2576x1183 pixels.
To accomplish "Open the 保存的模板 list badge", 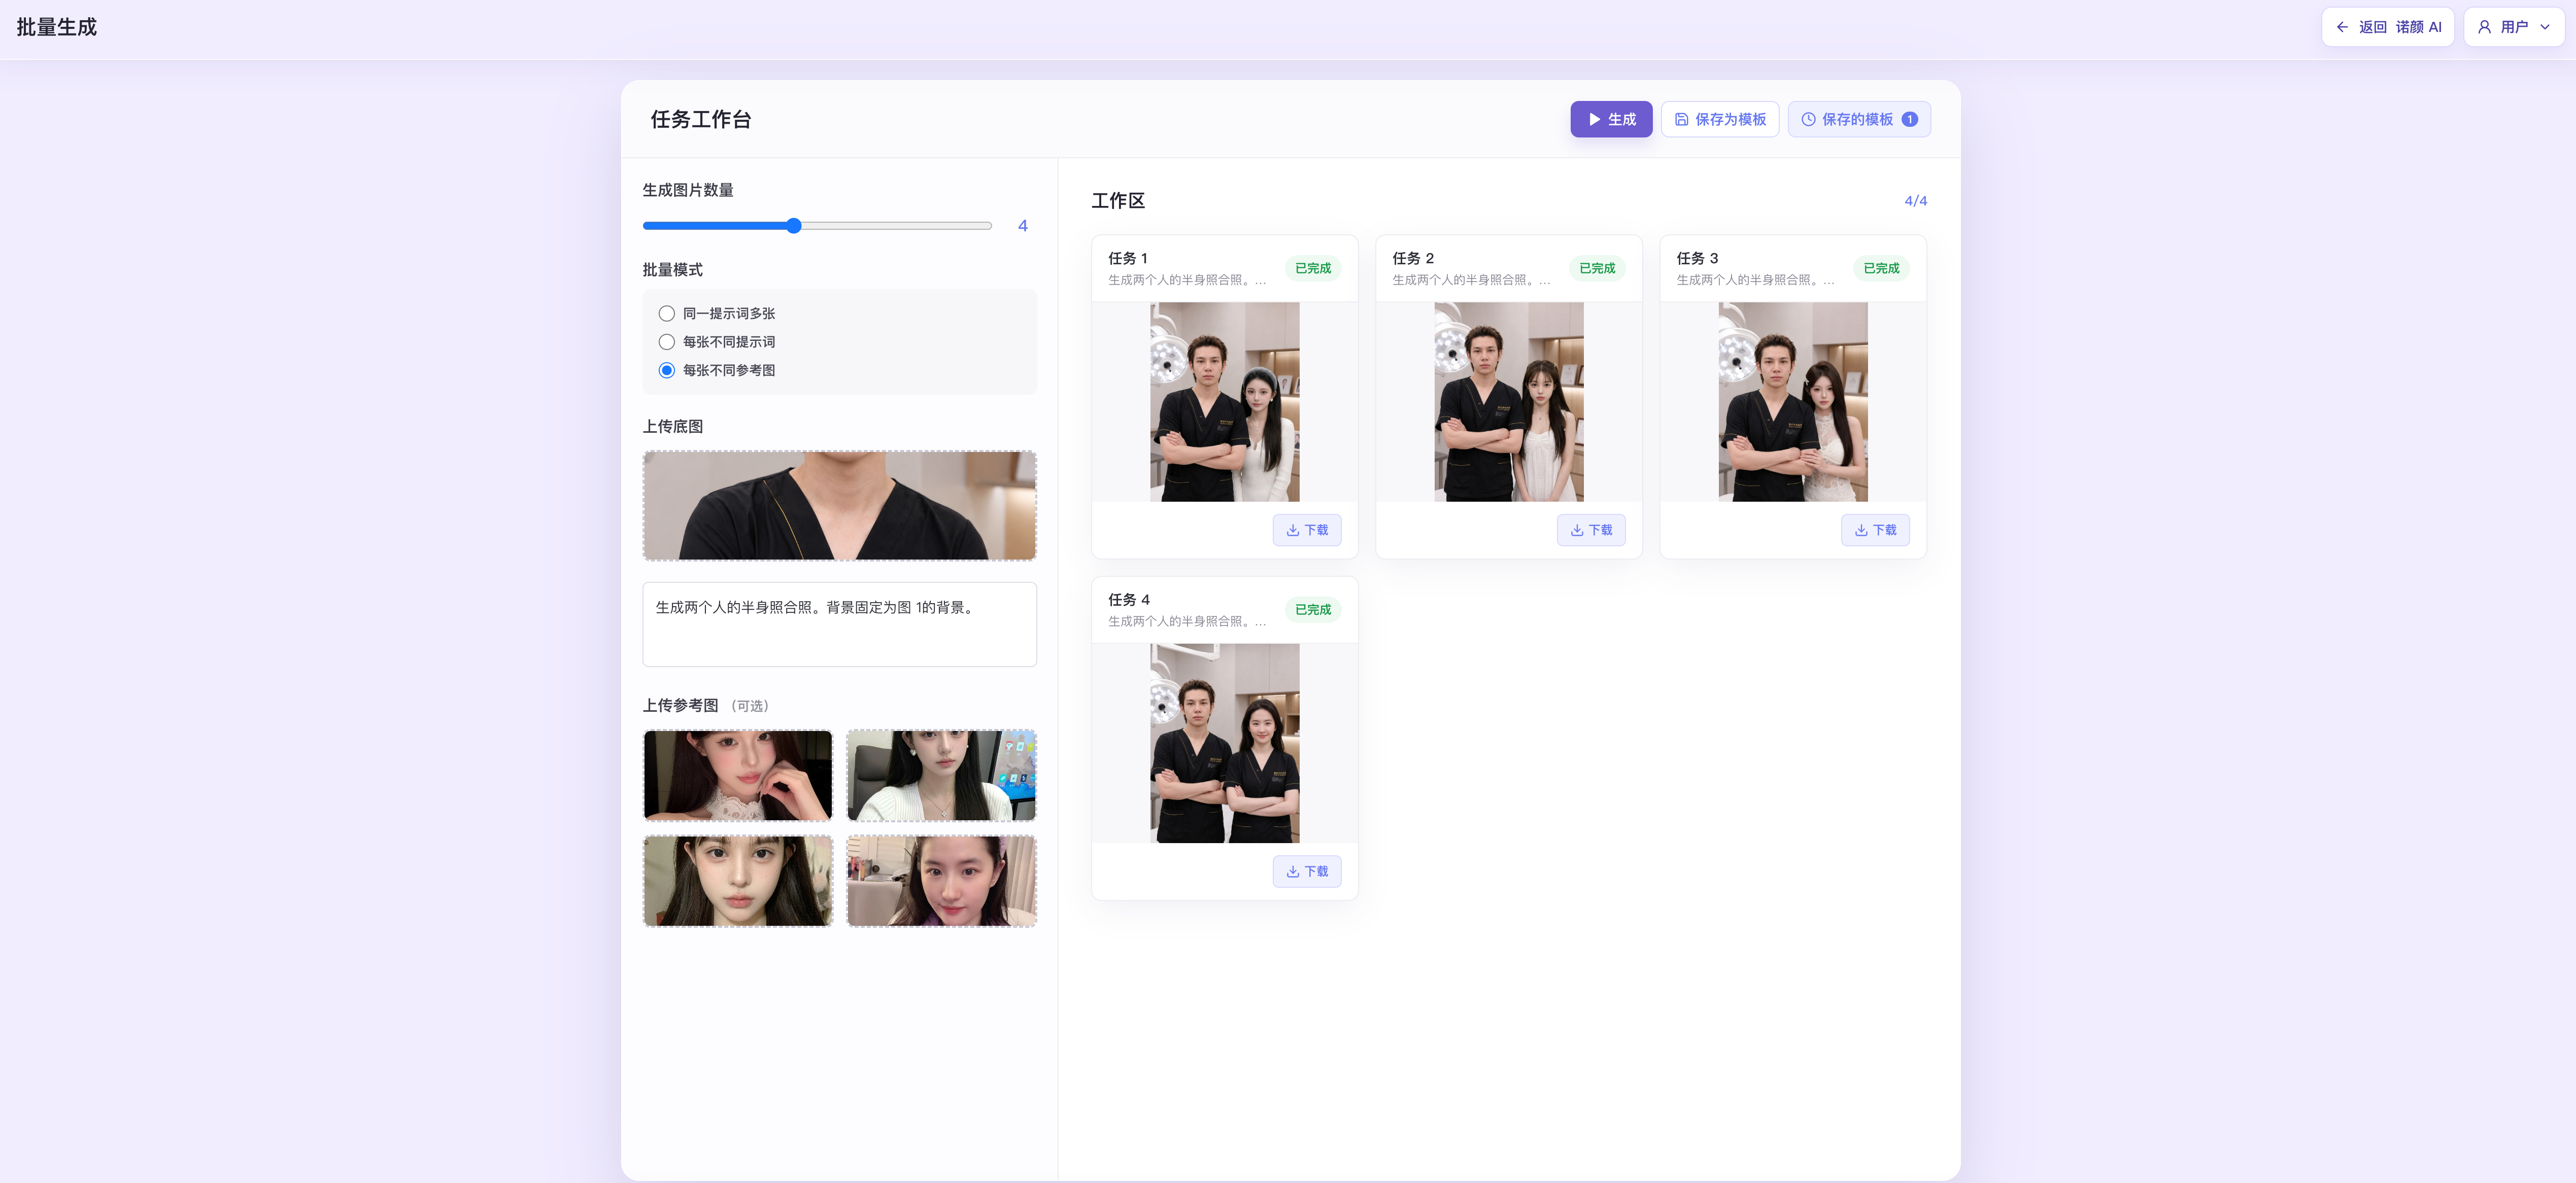I will [x=1909, y=119].
